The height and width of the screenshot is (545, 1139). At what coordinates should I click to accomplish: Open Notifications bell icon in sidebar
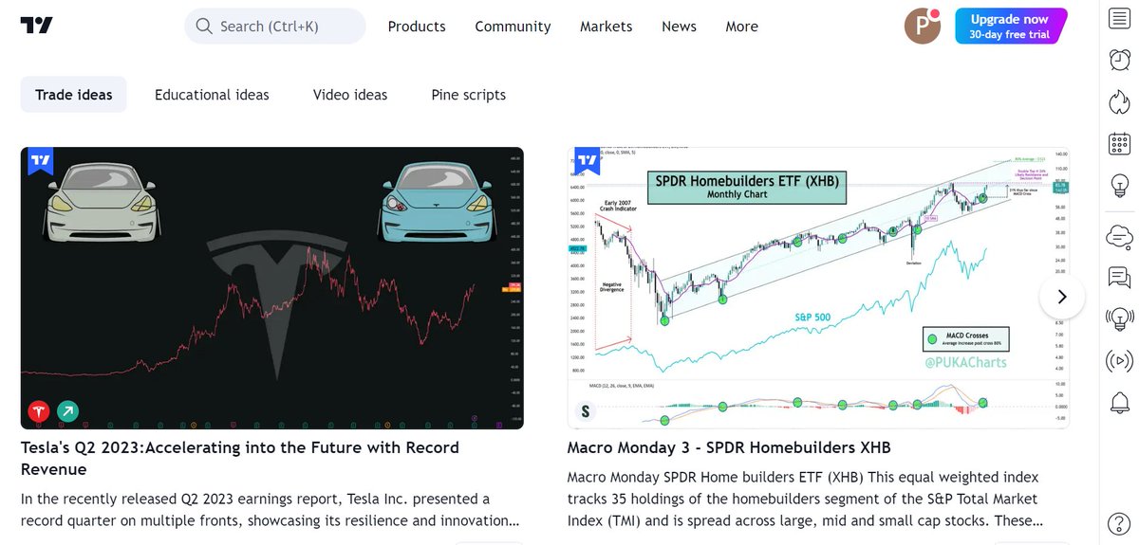[1119, 402]
